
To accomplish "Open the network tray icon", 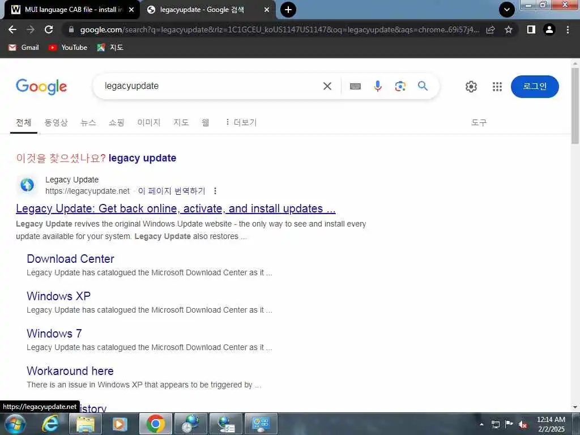I will pyautogui.click(x=495, y=424).
